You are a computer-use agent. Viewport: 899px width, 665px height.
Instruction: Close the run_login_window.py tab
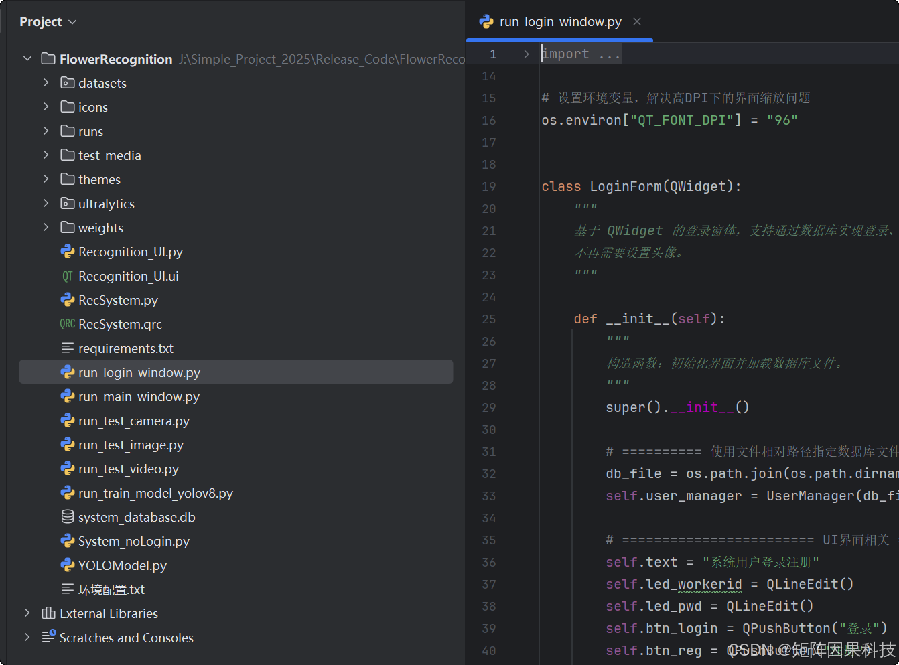point(637,21)
